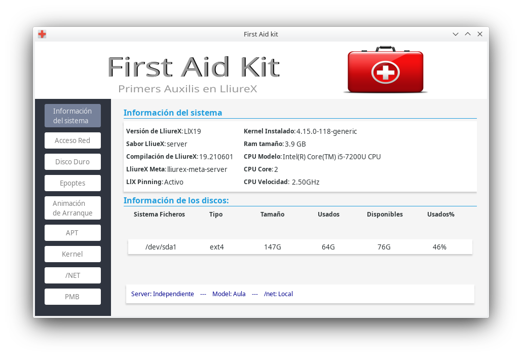The width and height of the screenshot is (522, 357).
Task: Click the First Aid Kit banner title
Action: (x=194, y=67)
